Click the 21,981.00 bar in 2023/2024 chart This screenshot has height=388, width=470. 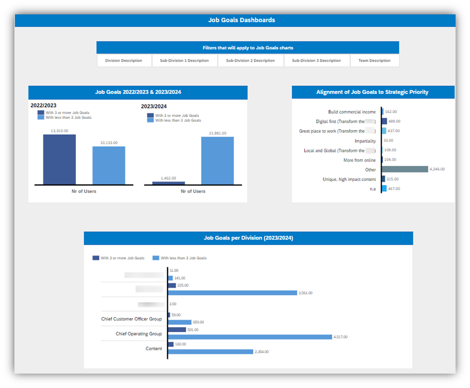coord(217,160)
